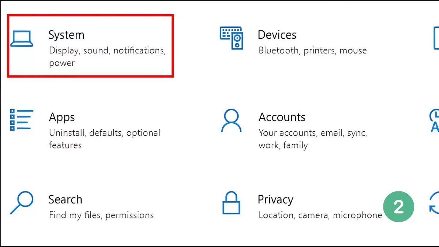Click the "Find my files, permissions" description
The height and width of the screenshot is (247, 439).
101,215
